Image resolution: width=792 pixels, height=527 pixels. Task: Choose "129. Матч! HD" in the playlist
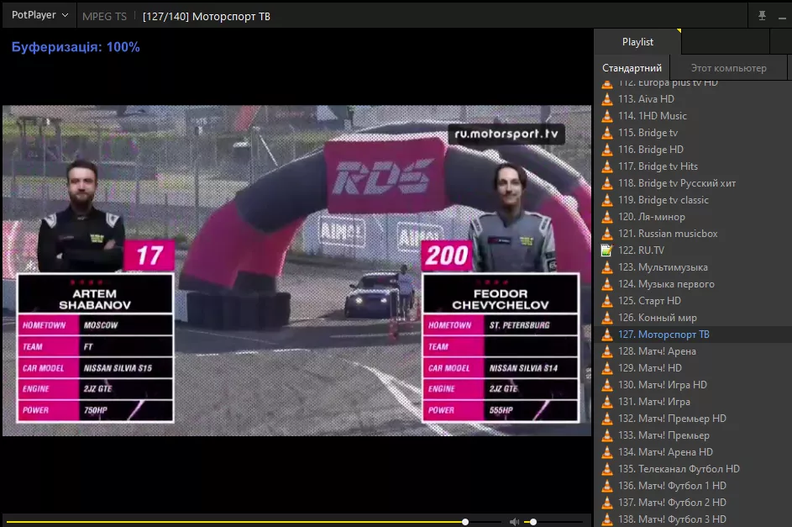click(650, 368)
